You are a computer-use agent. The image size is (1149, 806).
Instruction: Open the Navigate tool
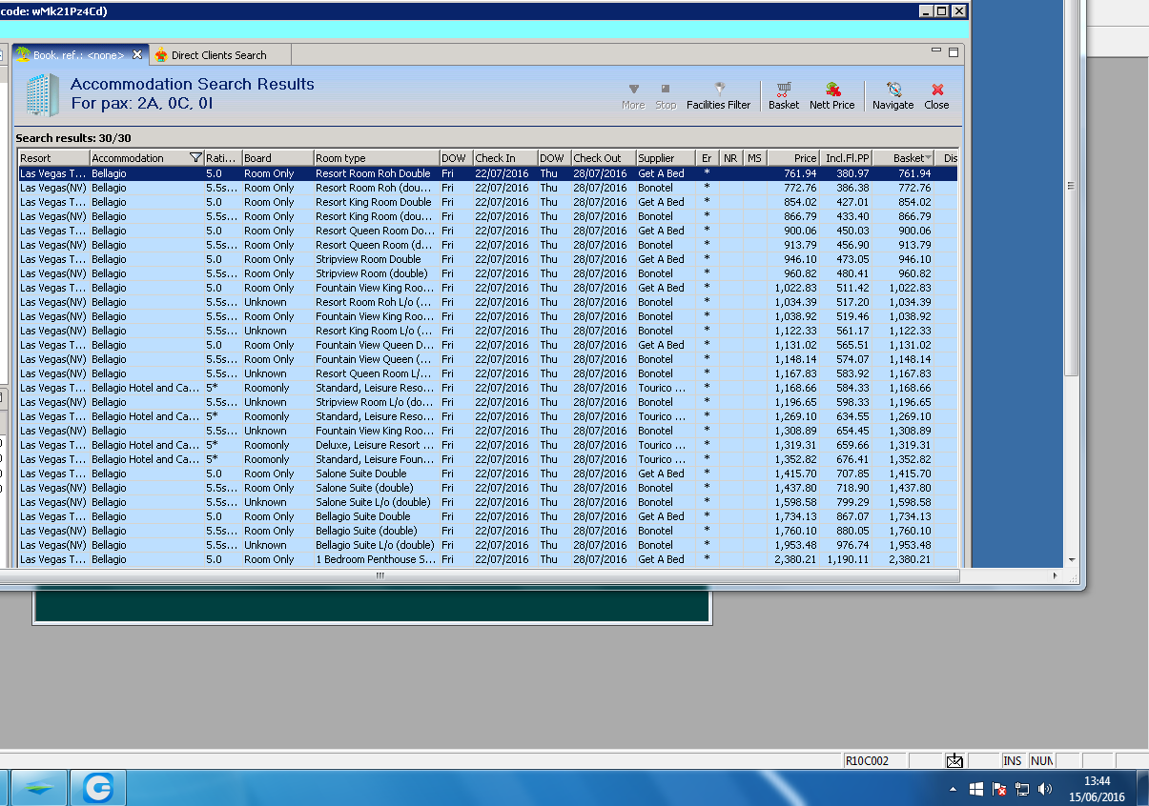pos(893,95)
